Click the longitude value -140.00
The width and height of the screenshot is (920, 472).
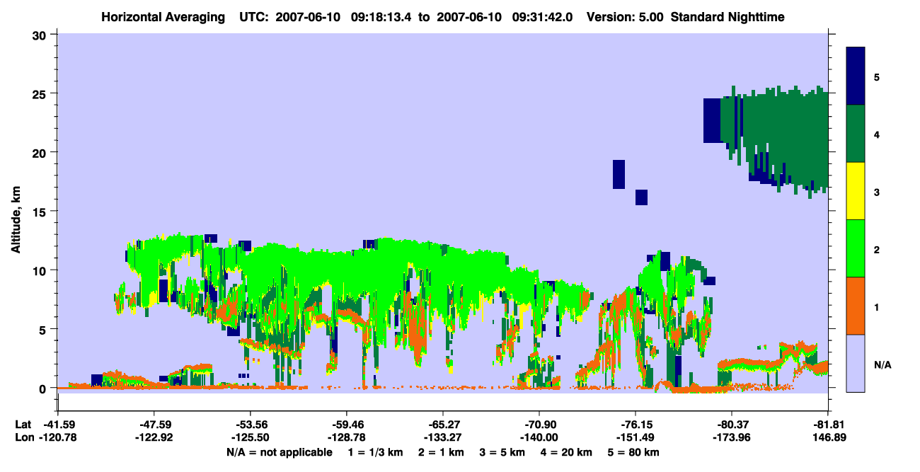(x=539, y=438)
